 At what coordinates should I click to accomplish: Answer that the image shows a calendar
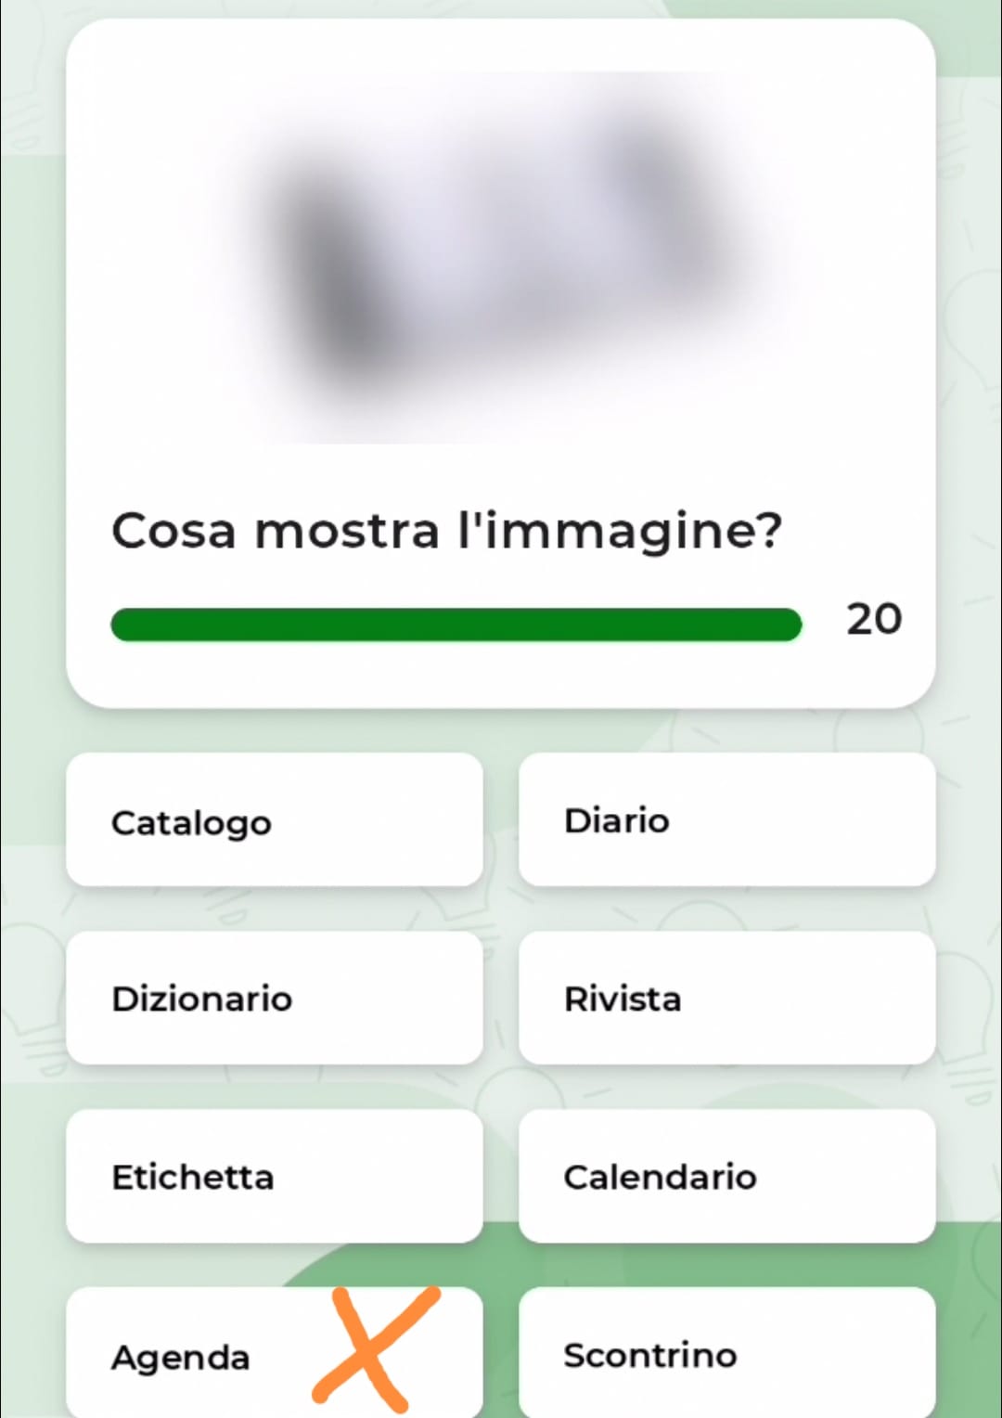pyautogui.click(x=726, y=1177)
